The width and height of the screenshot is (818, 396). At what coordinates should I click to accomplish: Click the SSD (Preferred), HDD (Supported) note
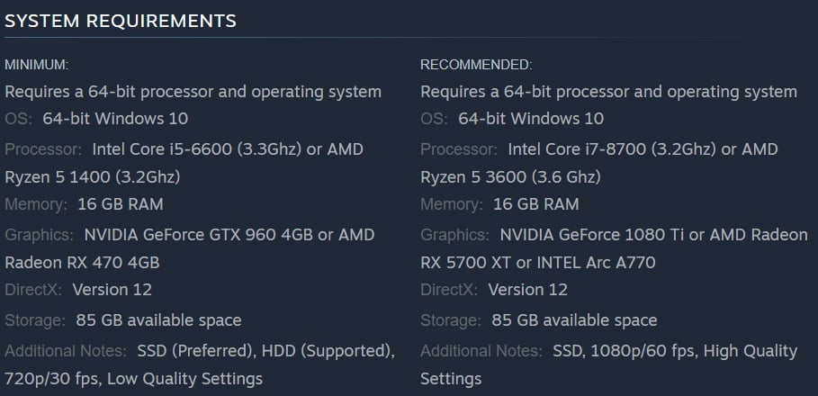point(265,350)
